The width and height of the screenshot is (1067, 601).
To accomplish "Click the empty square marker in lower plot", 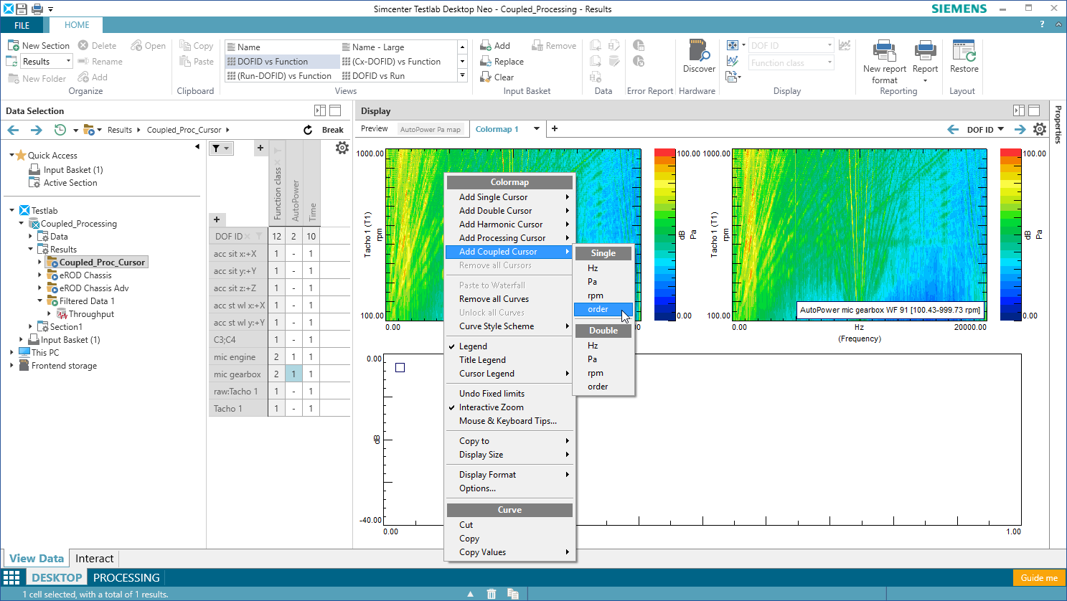I will point(400,367).
